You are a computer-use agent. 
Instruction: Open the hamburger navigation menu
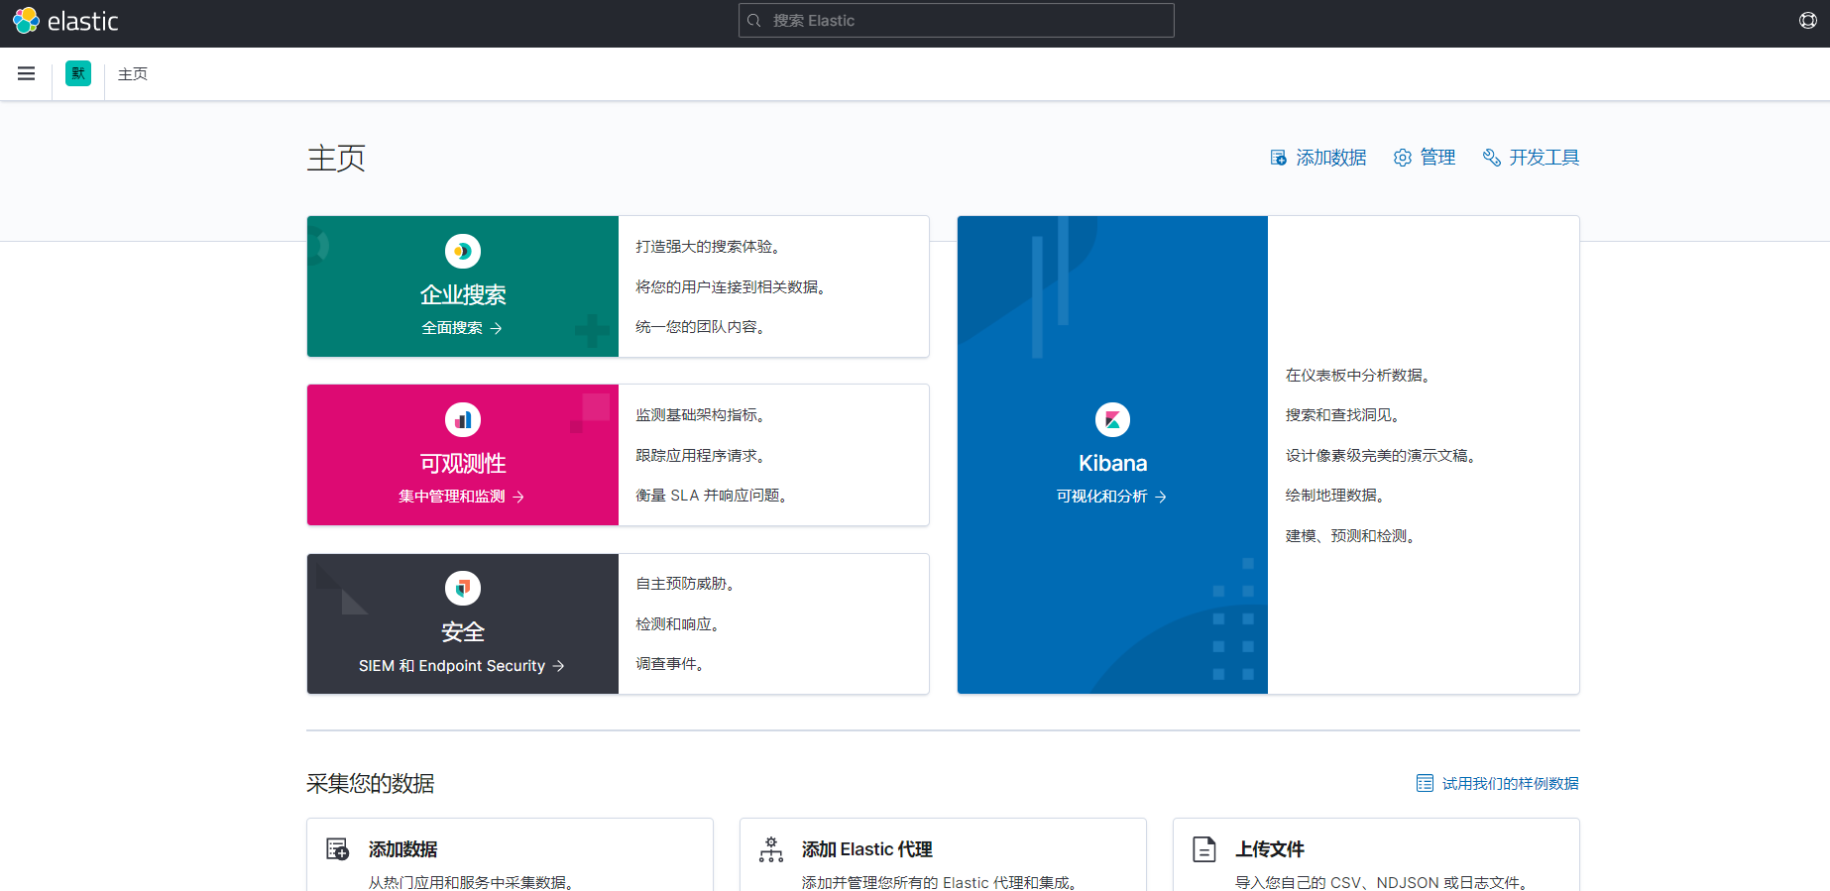click(27, 73)
